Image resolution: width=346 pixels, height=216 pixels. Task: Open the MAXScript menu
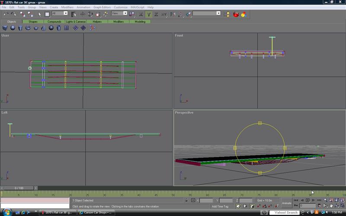pos(137,7)
